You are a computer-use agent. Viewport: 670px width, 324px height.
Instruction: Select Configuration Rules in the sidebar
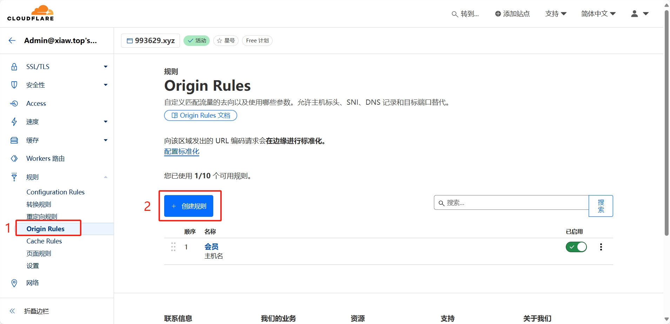pyautogui.click(x=55, y=192)
